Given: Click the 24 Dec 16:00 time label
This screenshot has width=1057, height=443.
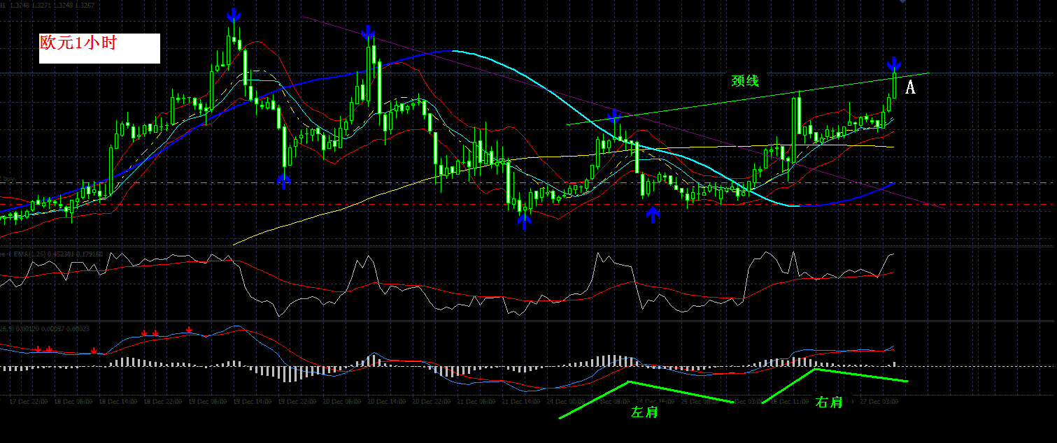Looking at the screenshot, I should [x=655, y=402].
